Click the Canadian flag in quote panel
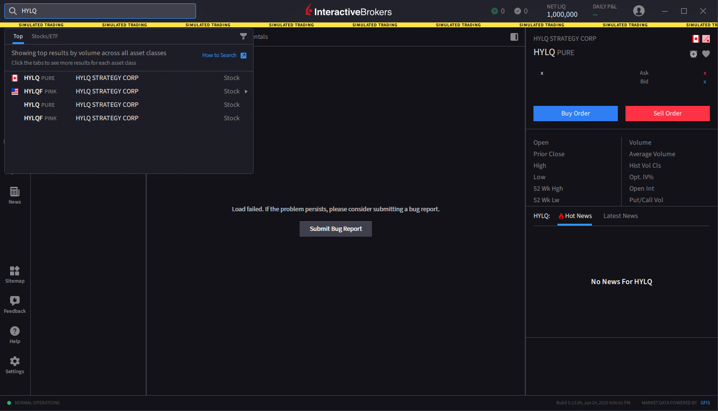Screen dimensions: 718x411 [695, 39]
